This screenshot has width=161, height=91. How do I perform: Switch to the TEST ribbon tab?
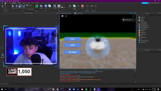[x=28, y=3]
